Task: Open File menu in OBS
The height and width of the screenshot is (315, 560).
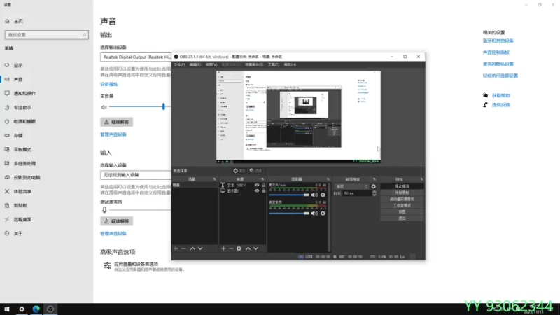Action: 179,64
